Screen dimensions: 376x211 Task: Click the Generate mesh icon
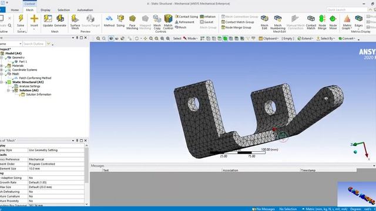pos(60,19)
